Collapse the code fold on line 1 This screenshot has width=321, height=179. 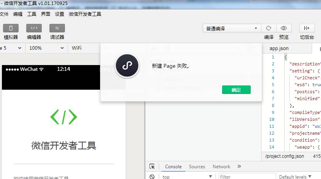[285, 57]
